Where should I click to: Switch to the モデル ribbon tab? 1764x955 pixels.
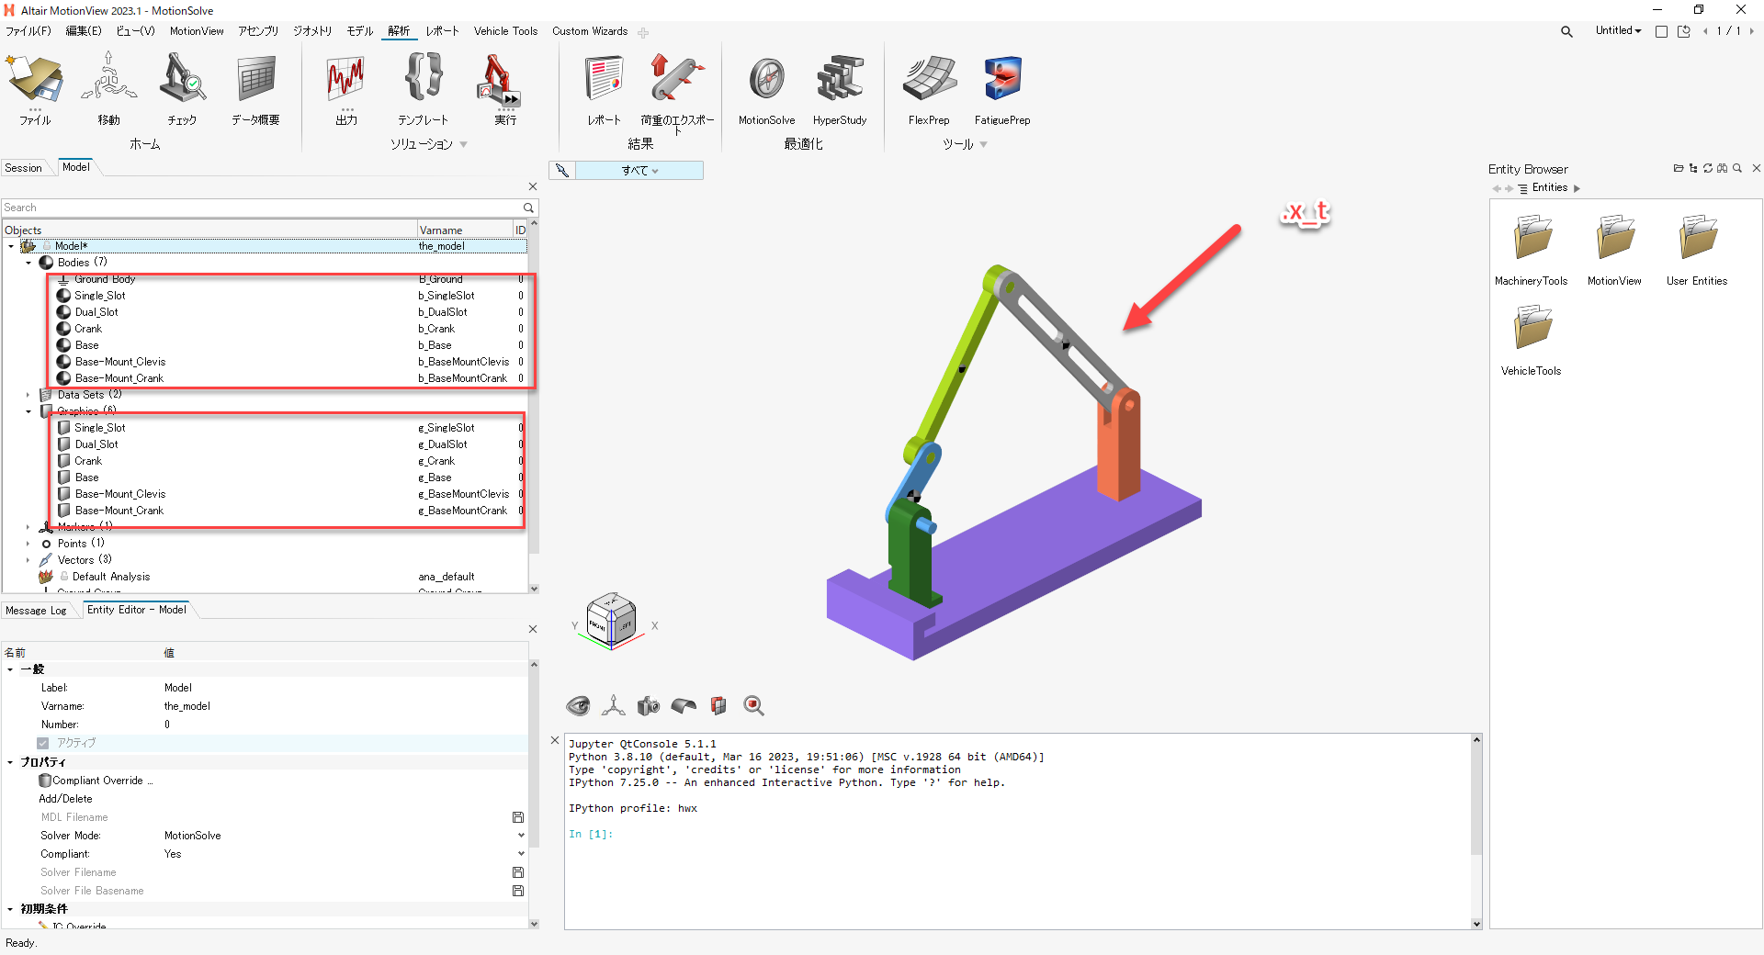tap(359, 31)
